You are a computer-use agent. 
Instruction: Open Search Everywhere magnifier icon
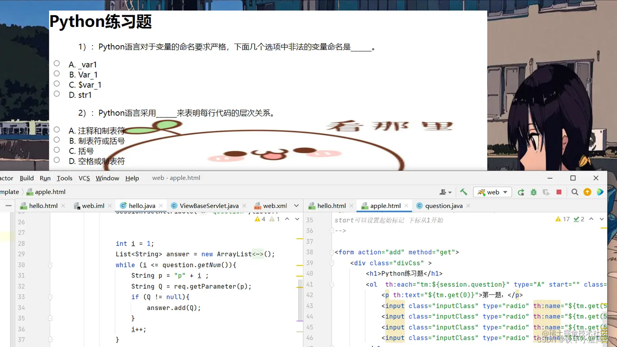click(575, 192)
